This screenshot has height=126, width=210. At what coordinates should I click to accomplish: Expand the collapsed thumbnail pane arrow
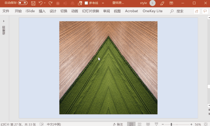click(x=4, y=21)
